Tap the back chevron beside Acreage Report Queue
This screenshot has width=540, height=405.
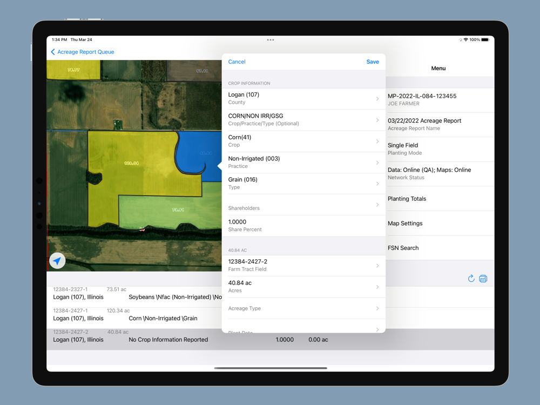coord(53,52)
